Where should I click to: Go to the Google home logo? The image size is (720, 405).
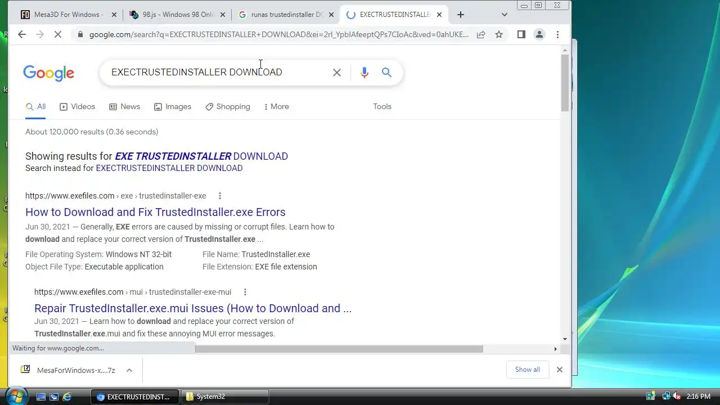coord(48,73)
